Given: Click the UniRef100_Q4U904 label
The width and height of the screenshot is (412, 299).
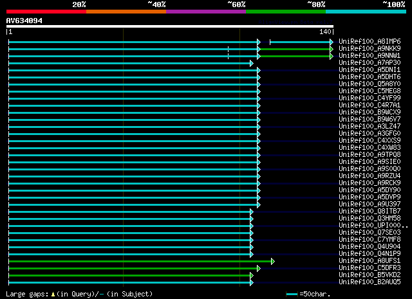Looking at the screenshot, I should point(370,247).
